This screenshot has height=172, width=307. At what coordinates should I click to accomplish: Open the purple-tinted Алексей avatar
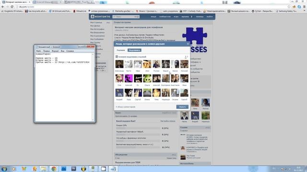click(129, 78)
